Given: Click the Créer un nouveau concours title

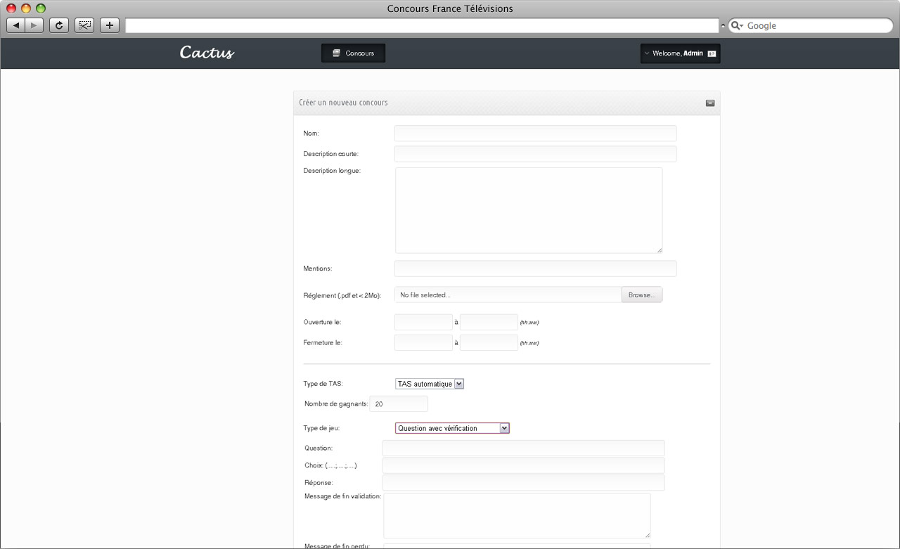Looking at the screenshot, I should [343, 103].
